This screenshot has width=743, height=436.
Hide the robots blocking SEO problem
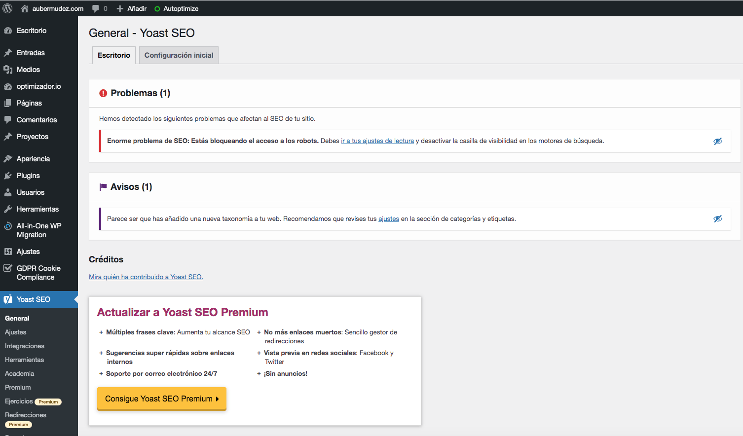tap(718, 141)
